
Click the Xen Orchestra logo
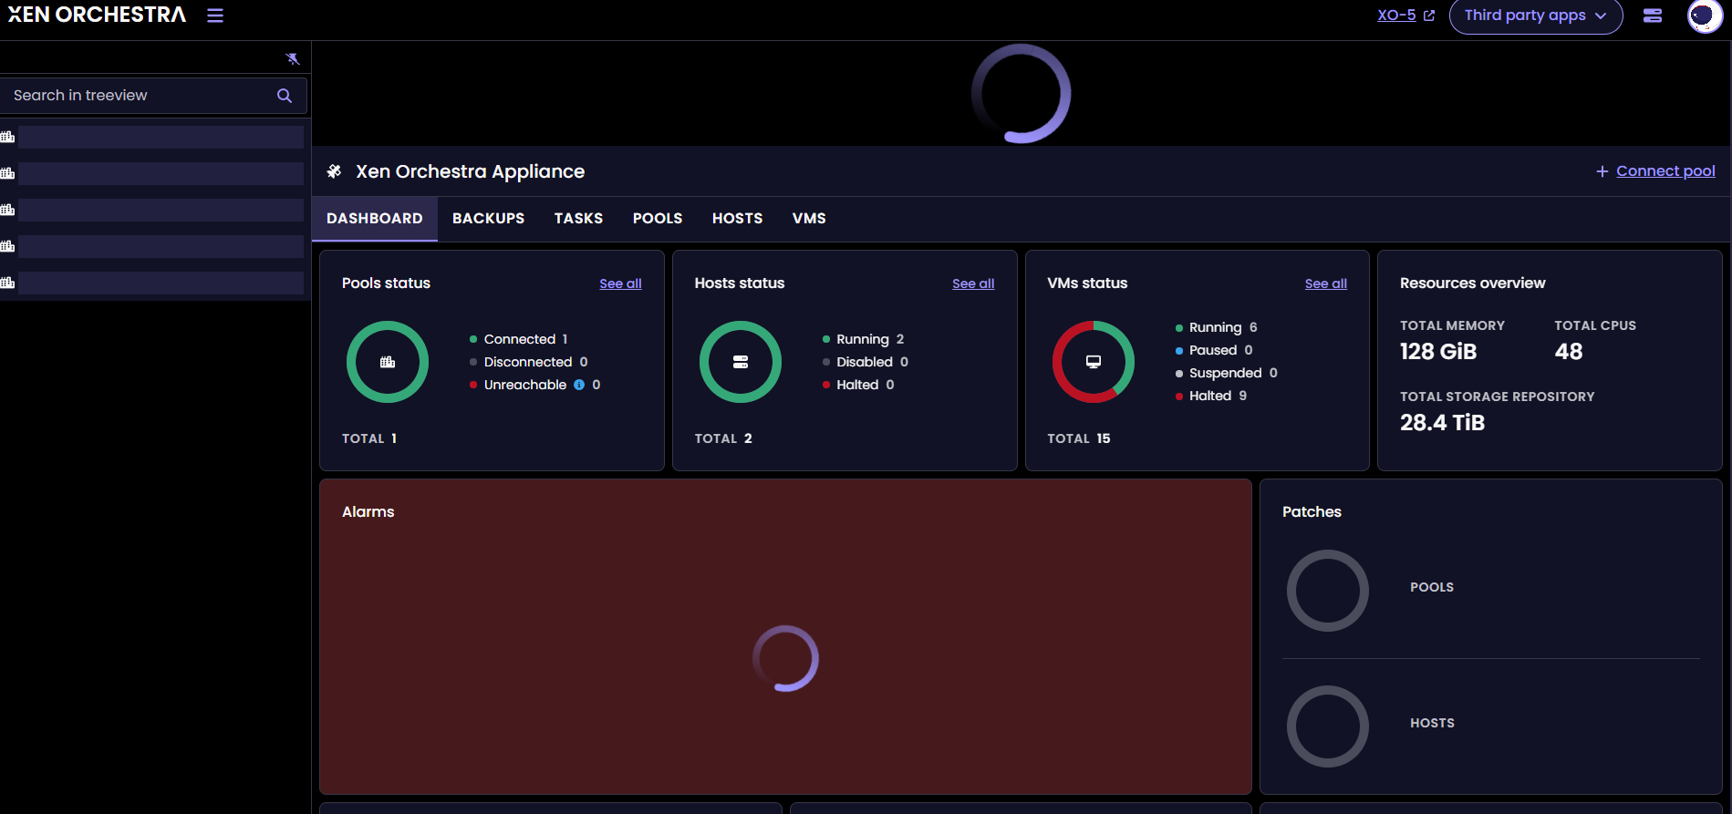click(97, 15)
